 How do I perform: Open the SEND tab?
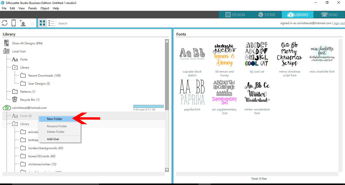(329, 15)
